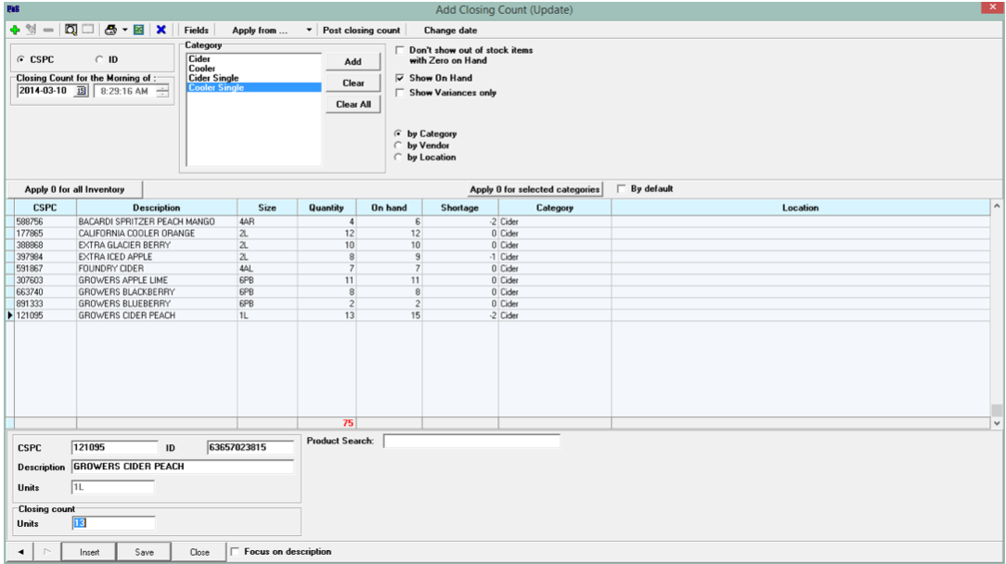
Task: Click the grid scrollbar down arrow
Action: (997, 423)
